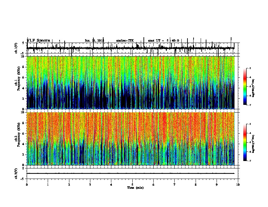Click the ch.3 flat voltage trace

pos(131,174)
